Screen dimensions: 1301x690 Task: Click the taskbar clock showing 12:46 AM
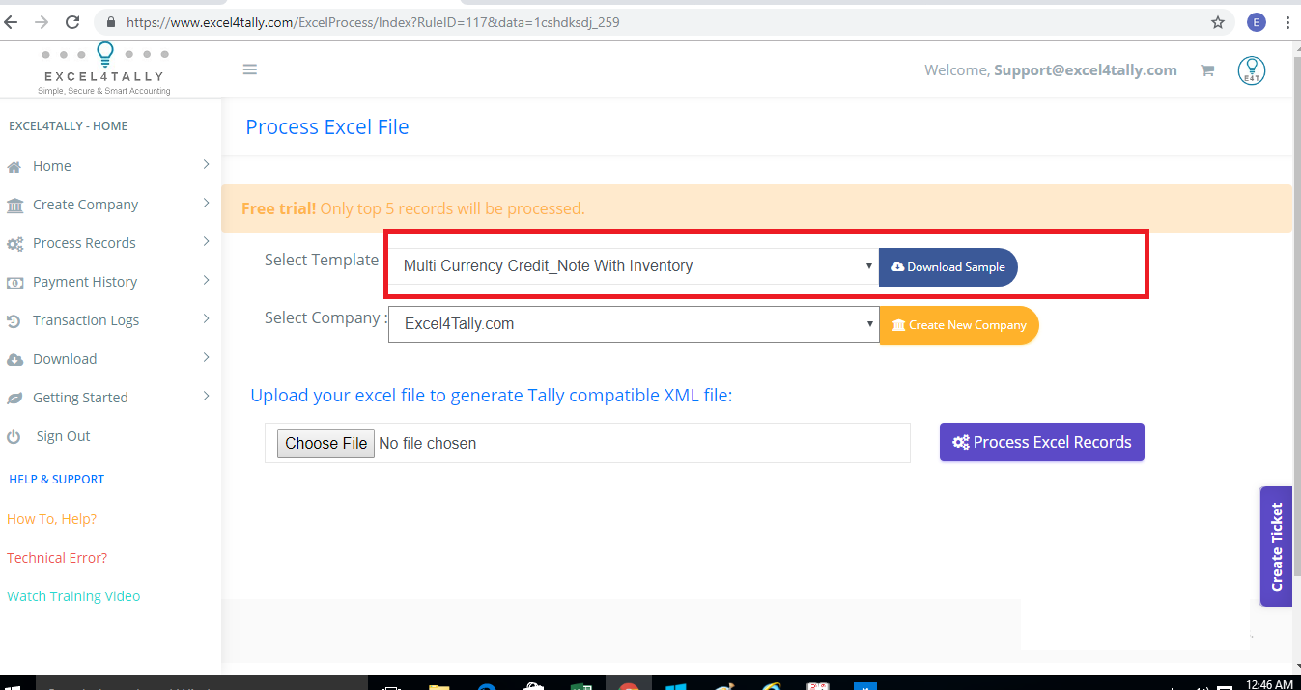click(1270, 684)
